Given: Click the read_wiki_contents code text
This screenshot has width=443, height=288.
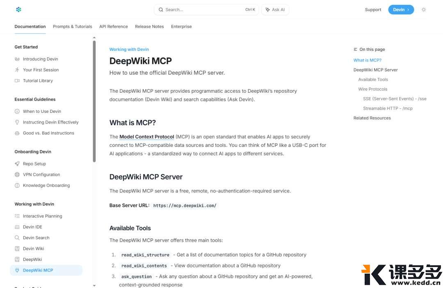Looking at the screenshot, I should click(x=144, y=266).
